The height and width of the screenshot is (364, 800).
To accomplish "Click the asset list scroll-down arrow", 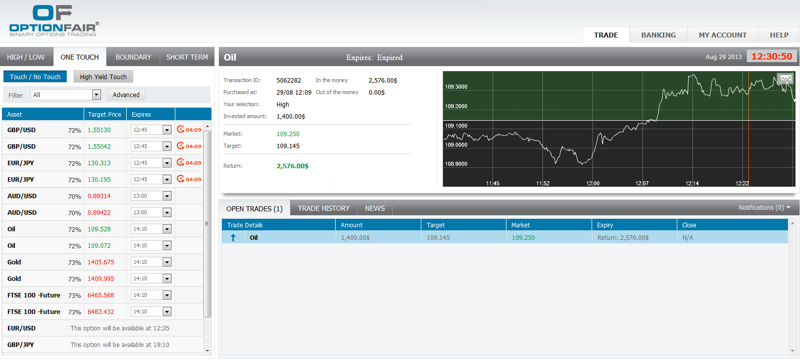I will (207, 351).
